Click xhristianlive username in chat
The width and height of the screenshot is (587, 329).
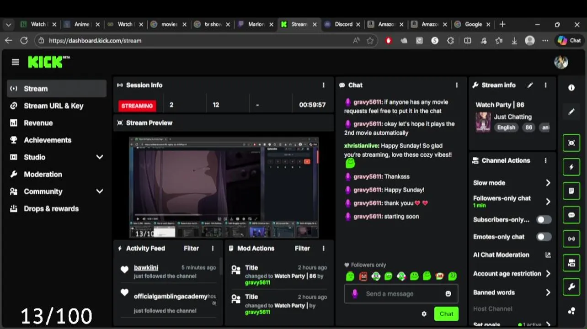click(361, 146)
